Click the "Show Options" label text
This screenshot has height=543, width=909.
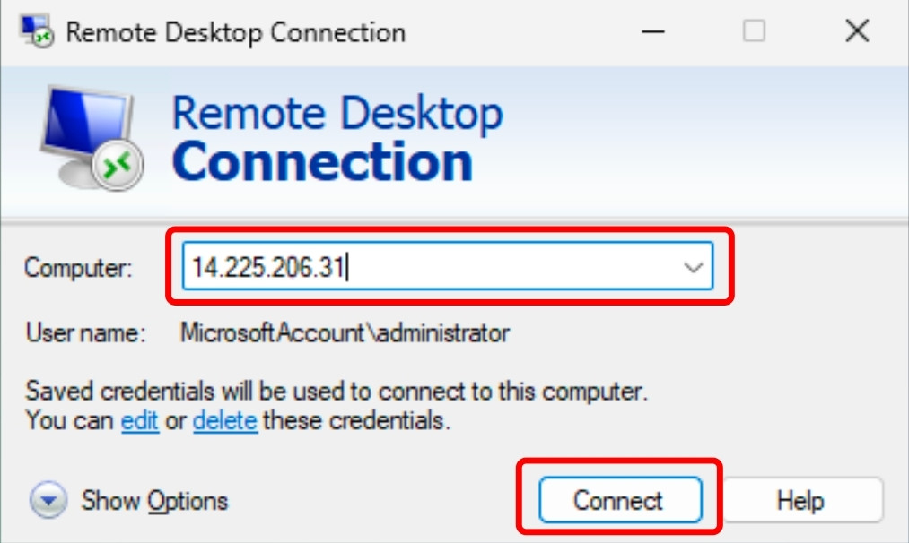click(x=154, y=500)
